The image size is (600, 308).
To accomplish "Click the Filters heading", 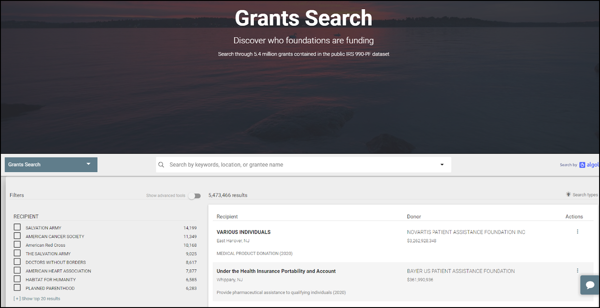I will [x=17, y=196].
